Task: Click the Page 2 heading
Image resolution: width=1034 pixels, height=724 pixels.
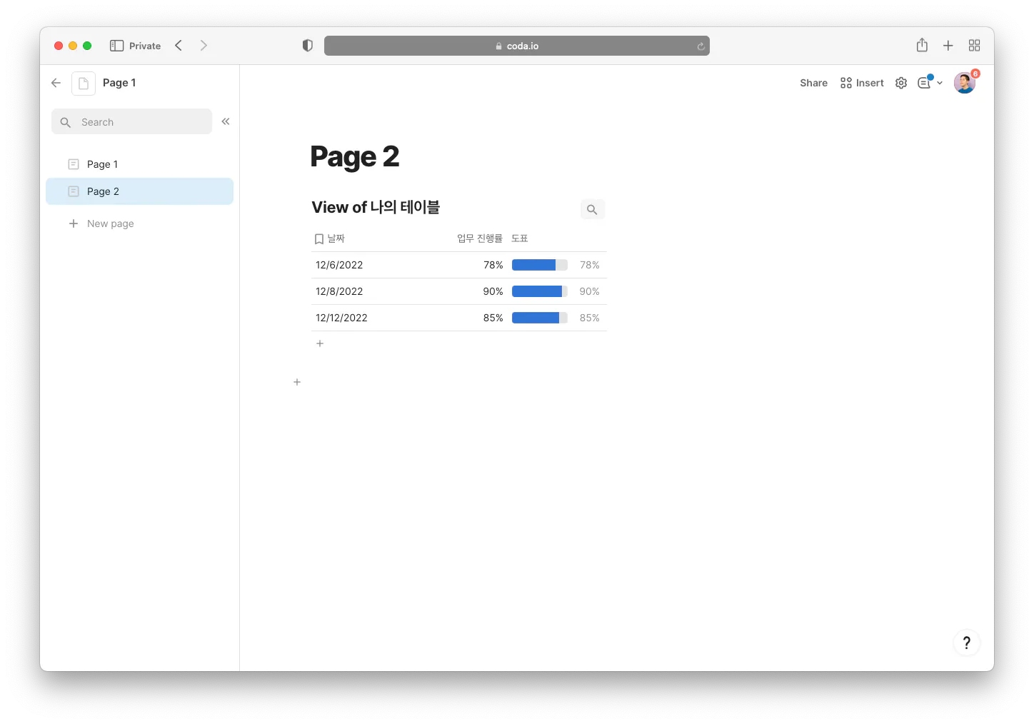Action: coord(355,157)
